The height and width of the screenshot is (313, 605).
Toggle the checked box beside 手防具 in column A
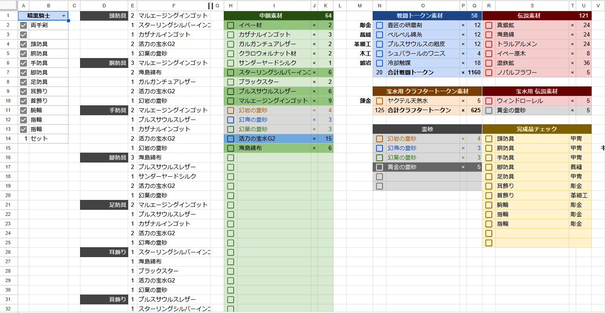24,63
